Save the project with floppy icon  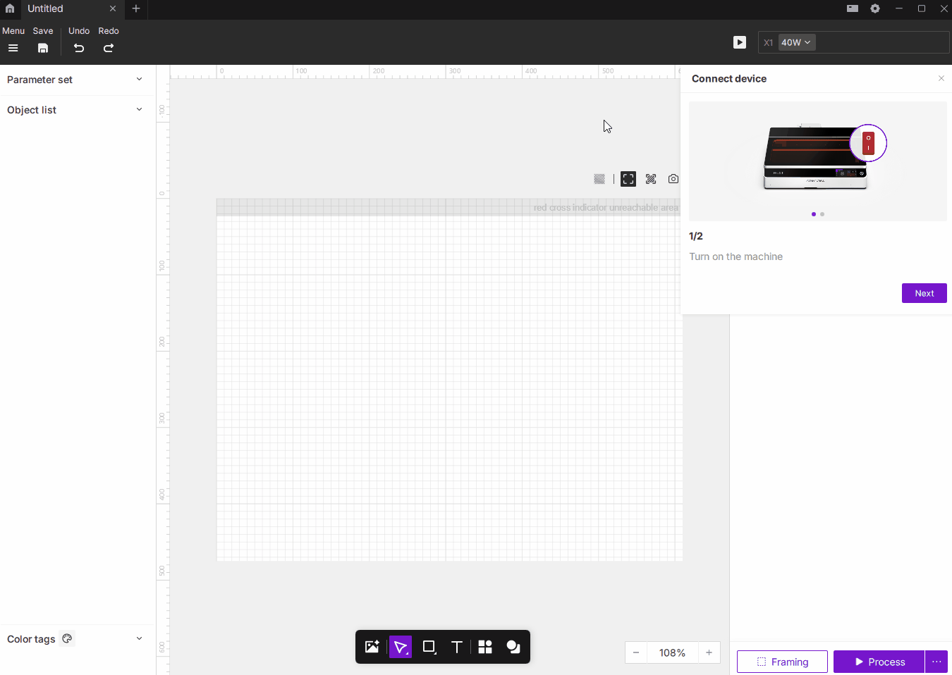click(43, 48)
